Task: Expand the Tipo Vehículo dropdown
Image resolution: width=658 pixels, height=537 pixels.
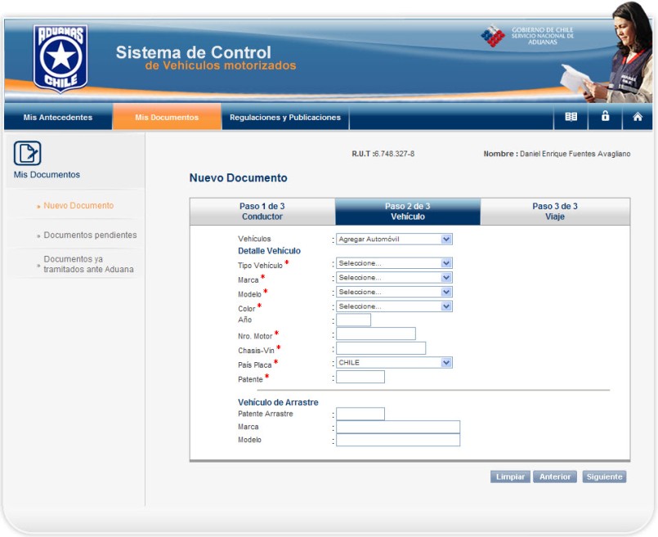Action: 394,263
